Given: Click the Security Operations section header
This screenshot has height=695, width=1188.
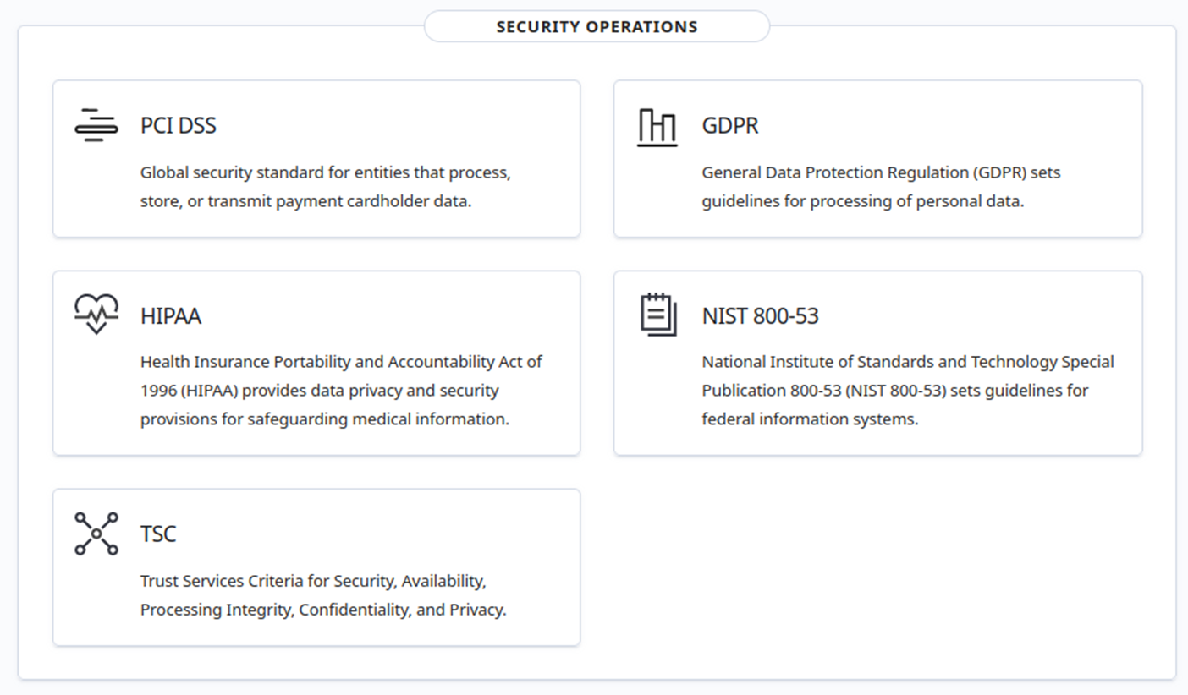Looking at the screenshot, I should [x=597, y=26].
